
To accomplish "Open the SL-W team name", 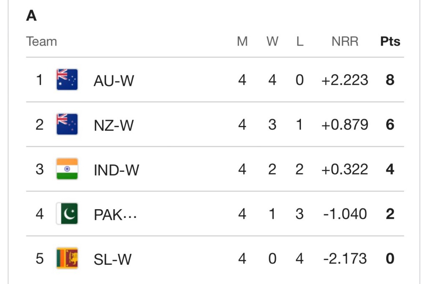I will [112, 259].
